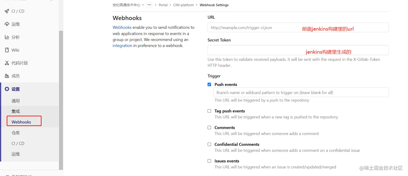Open 仓库 repository settings item
The height and width of the screenshot is (176, 408).
point(16,133)
